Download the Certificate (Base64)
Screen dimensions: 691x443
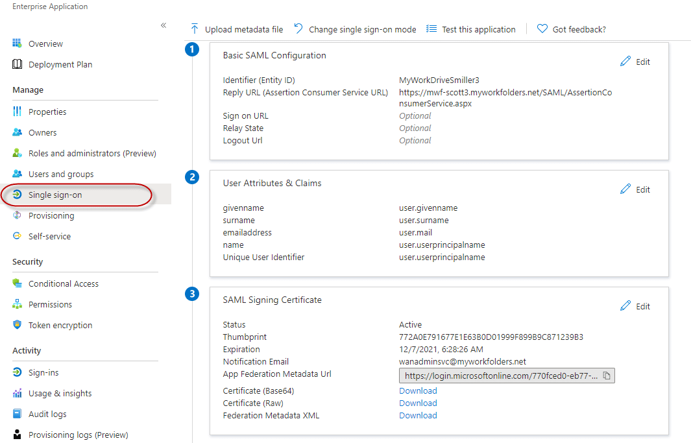coord(418,390)
